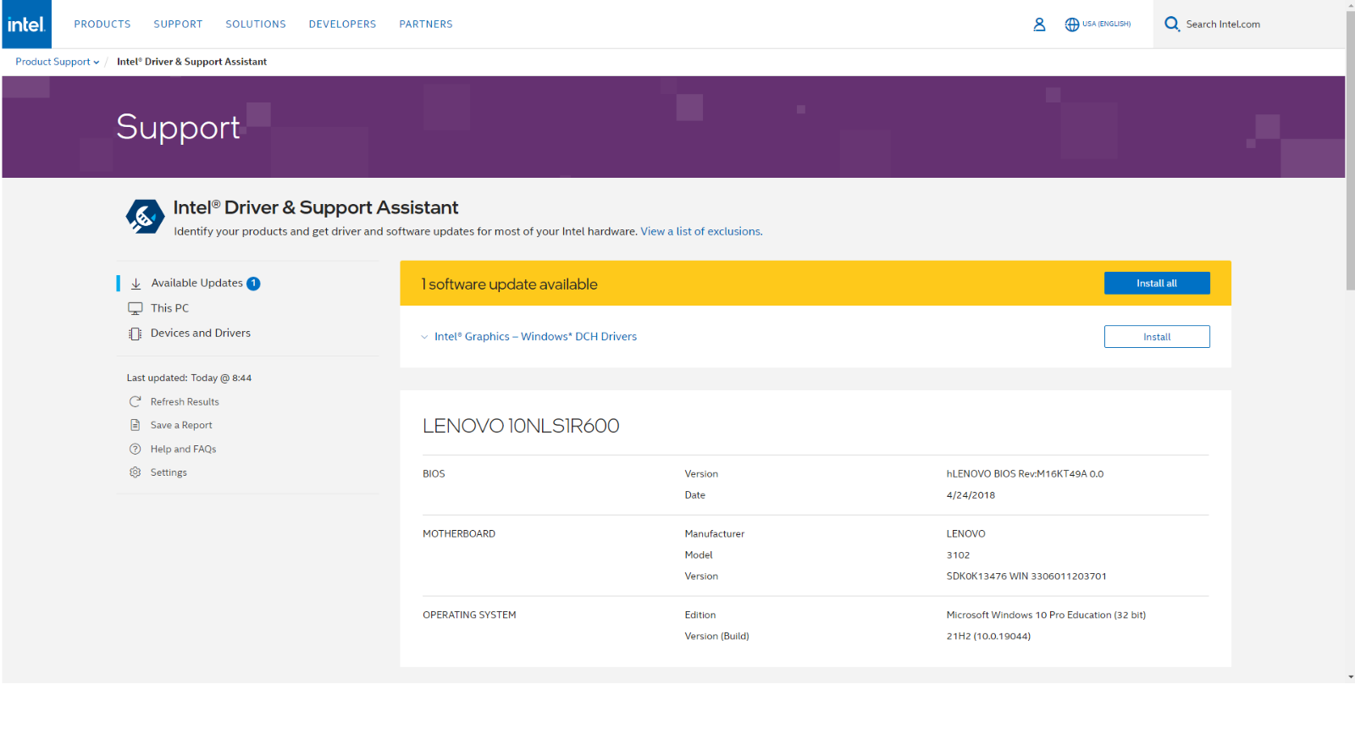Screen dimensions: 1355x734
Task: Click the search magnifier icon
Action: coord(1172,24)
